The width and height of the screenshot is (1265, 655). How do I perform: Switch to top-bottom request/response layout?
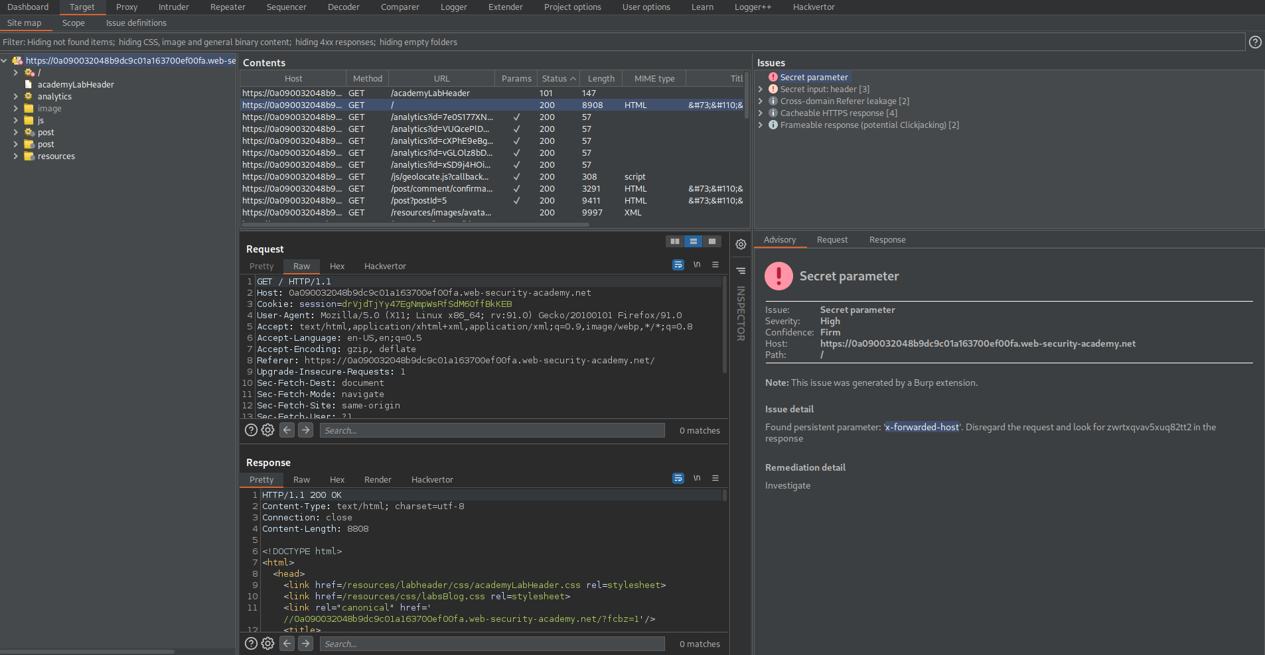point(694,241)
